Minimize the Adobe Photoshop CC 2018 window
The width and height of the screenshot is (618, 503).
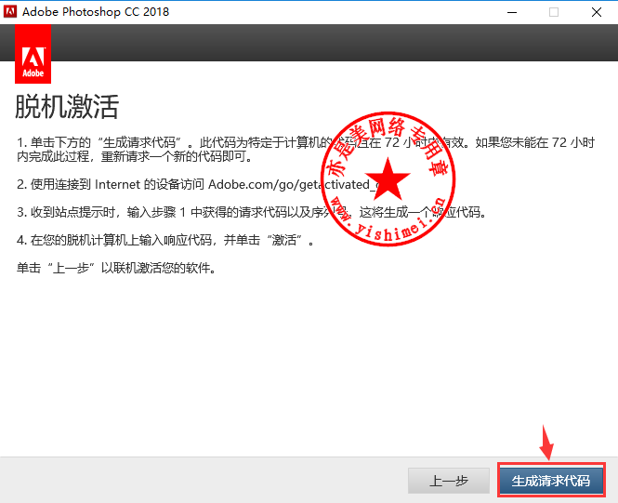[512, 12]
